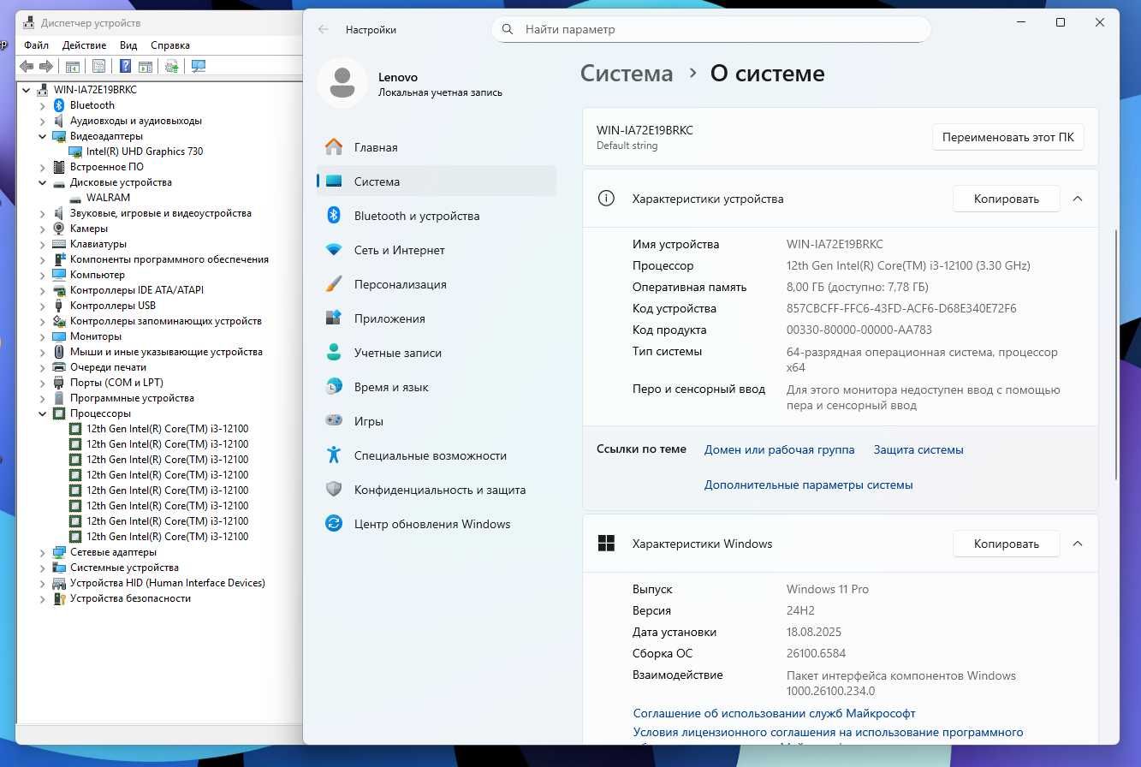Click the WALRAM disk drive icon
The height and width of the screenshot is (767, 1141).
pyautogui.click(x=75, y=198)
